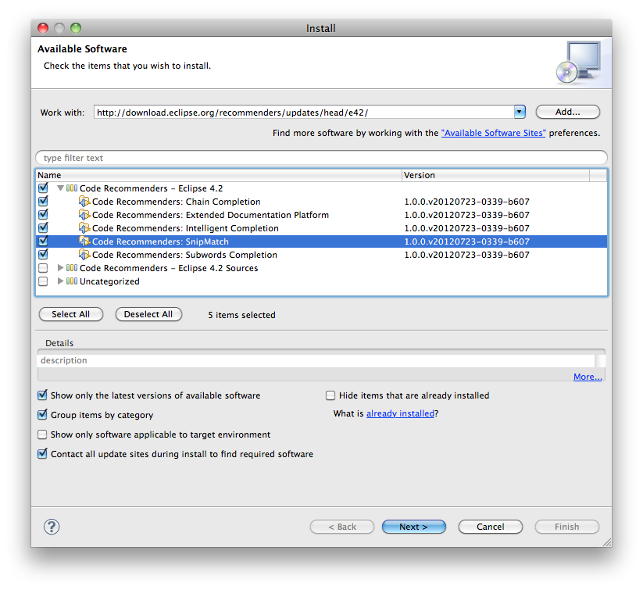Click the Chain Completion feature icon
643x590 pixels.
(84, 202)
